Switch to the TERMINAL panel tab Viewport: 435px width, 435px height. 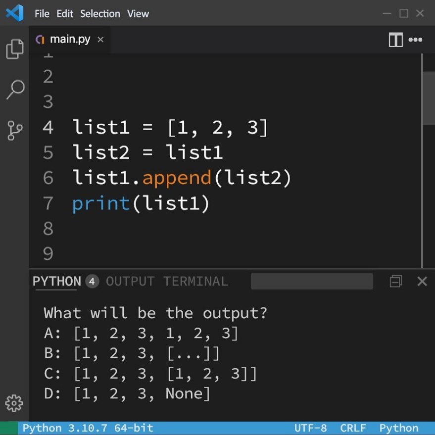[195, 281]
